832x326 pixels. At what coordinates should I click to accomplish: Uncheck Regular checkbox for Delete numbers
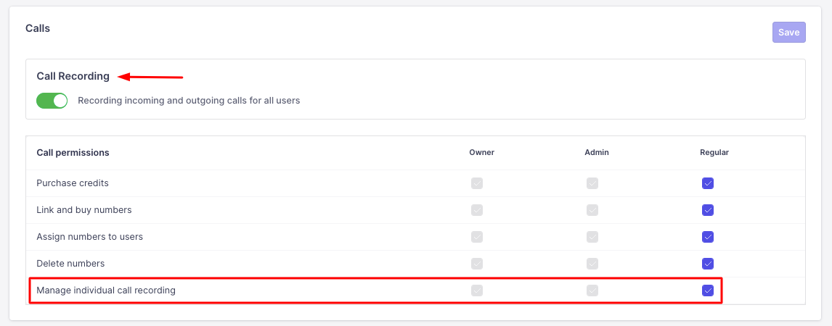pos(708,264)
